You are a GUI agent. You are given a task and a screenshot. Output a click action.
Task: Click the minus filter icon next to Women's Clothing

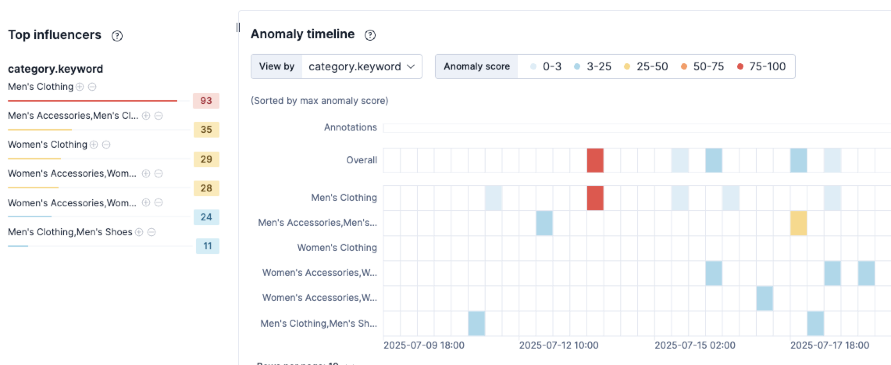pos(107,144)
